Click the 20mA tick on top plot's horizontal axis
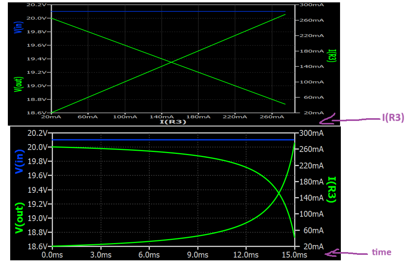 click(51, 117)
